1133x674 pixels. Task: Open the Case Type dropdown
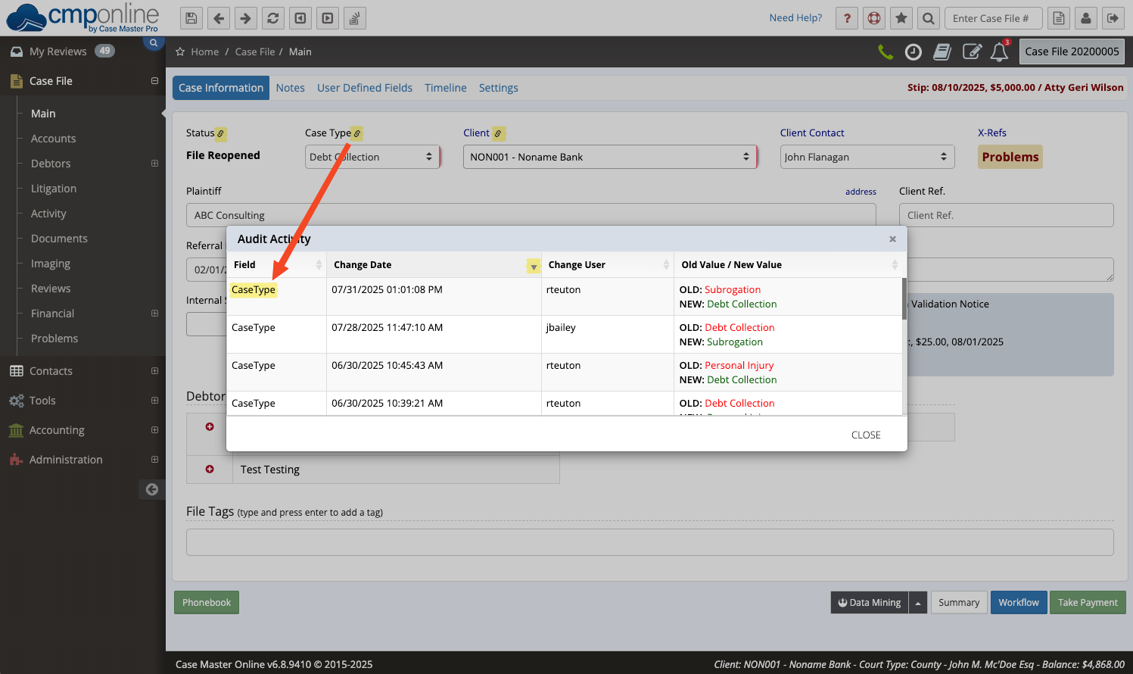click(372, 157)
